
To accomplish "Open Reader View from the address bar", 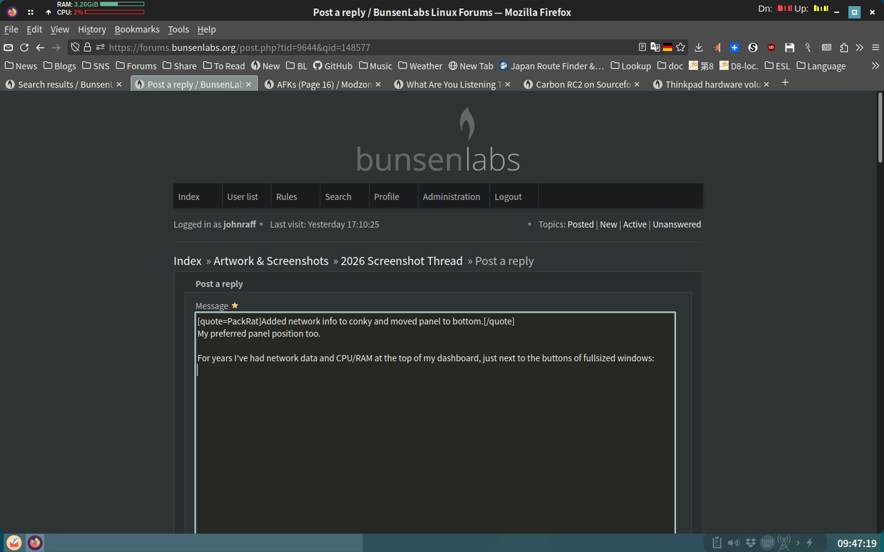I will (642, 48).
